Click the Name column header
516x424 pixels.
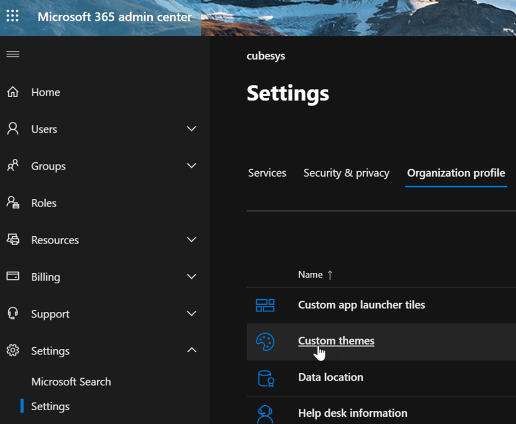click(x=310, y=274)
